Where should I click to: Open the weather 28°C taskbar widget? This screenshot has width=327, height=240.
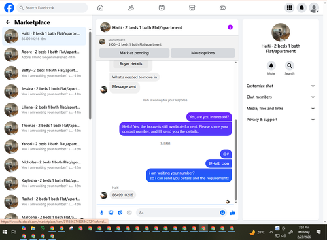point(257,232)
